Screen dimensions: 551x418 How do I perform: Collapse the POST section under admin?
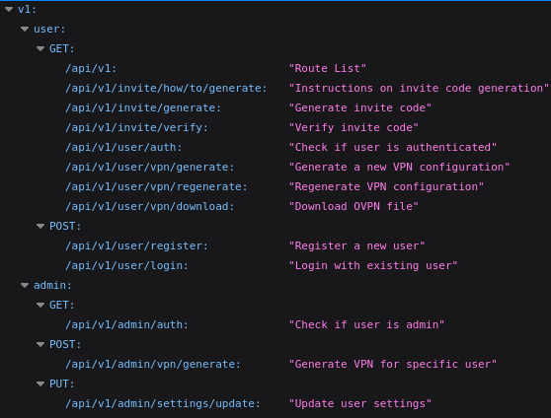pos(40,345)
